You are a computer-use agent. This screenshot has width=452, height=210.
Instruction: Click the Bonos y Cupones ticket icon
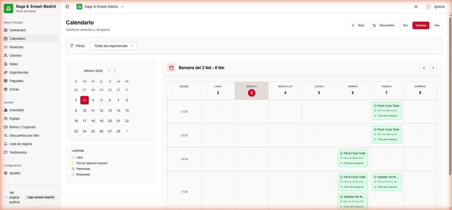pos(6,127)
